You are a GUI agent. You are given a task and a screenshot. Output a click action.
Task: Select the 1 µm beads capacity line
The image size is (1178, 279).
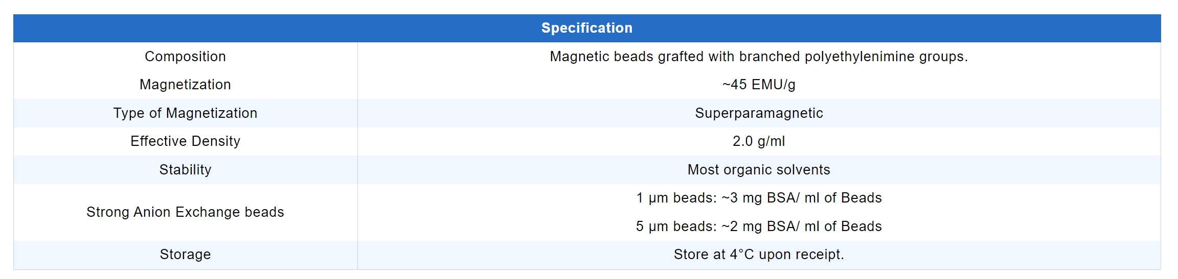pos(759,198)
